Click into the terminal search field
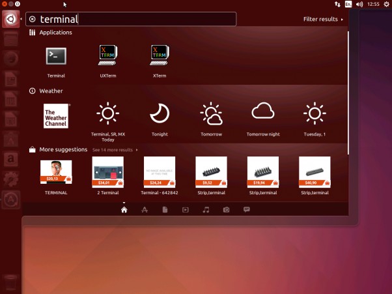This screenshot has width=392, height=294. (x=131, y=19)
